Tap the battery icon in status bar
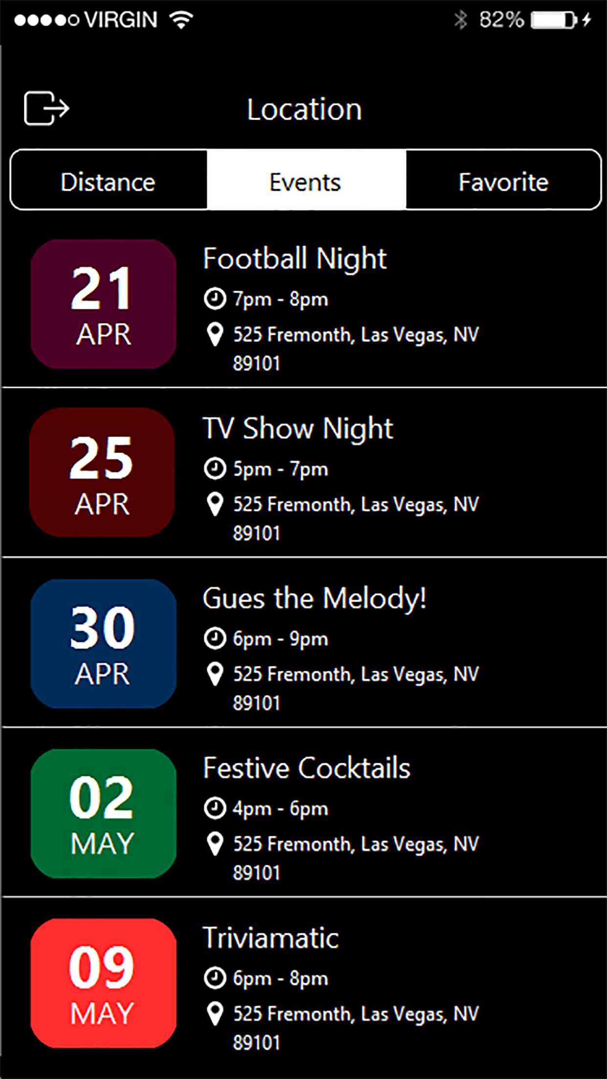This screenshot has width=607, height=1079. coord(554,20)
